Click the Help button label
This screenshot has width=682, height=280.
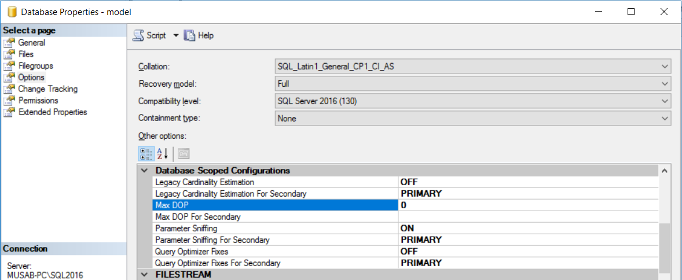pyautogui.click(x=206, y=36)
